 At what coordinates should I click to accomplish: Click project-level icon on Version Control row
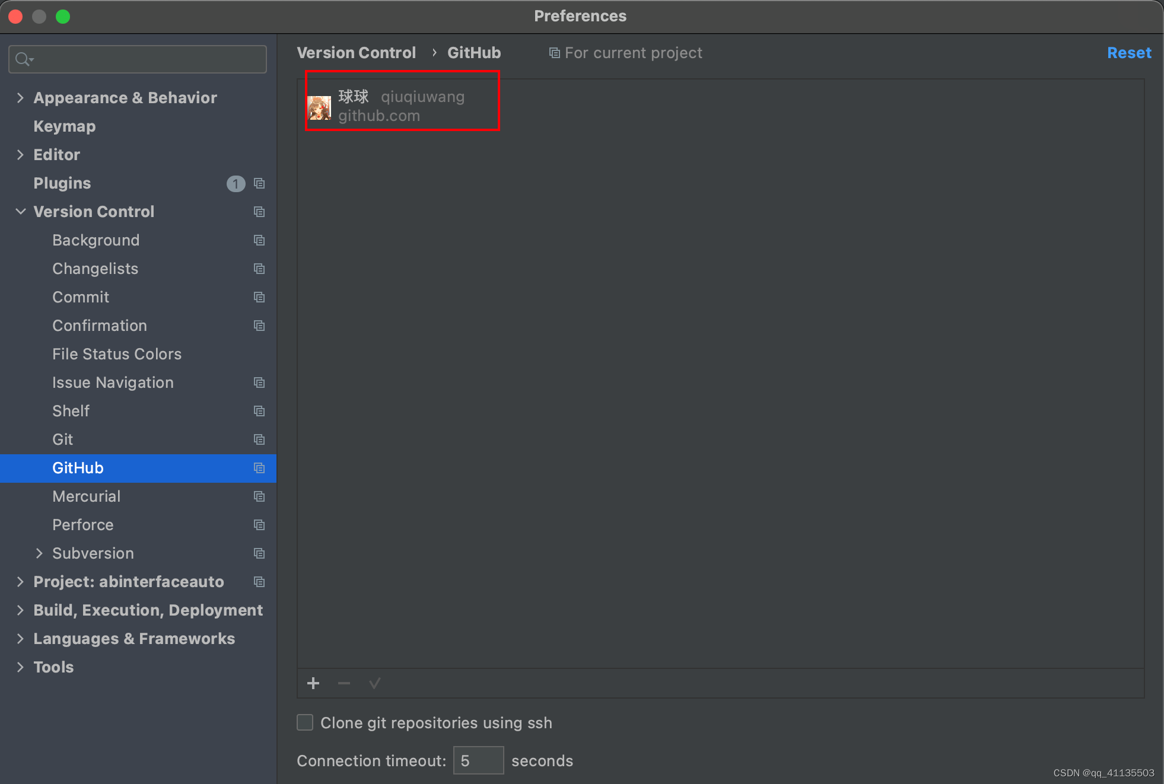point(259,212)
